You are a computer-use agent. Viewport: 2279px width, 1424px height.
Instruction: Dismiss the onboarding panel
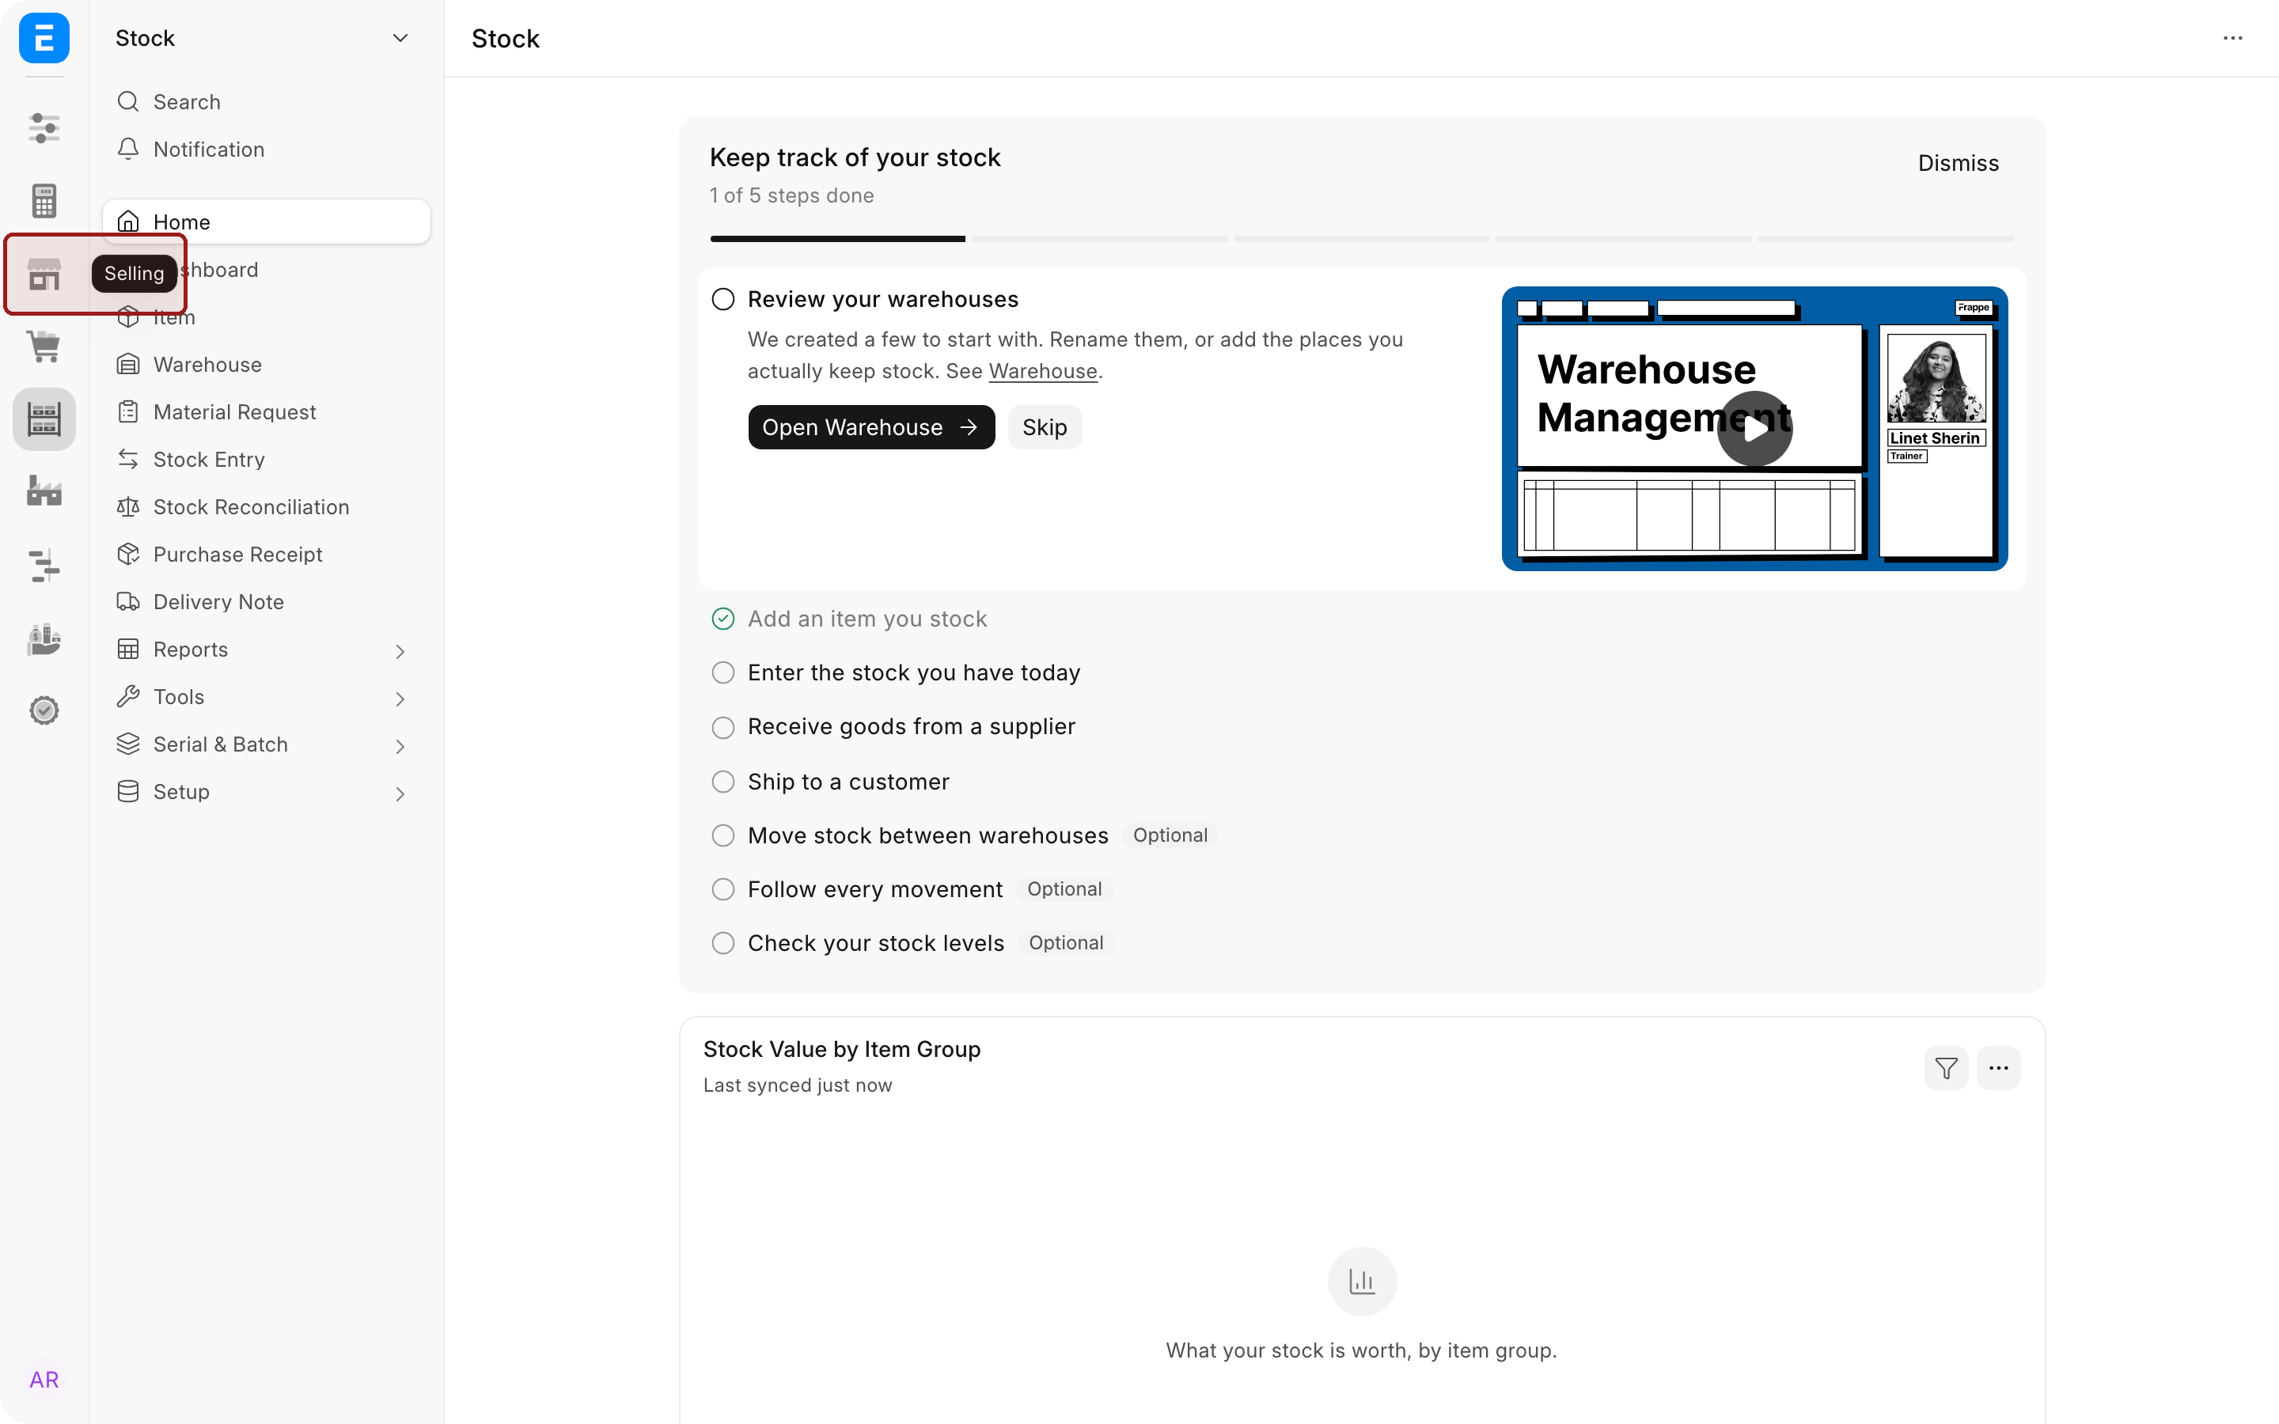pyautogui.click(x=1958, y=163)
